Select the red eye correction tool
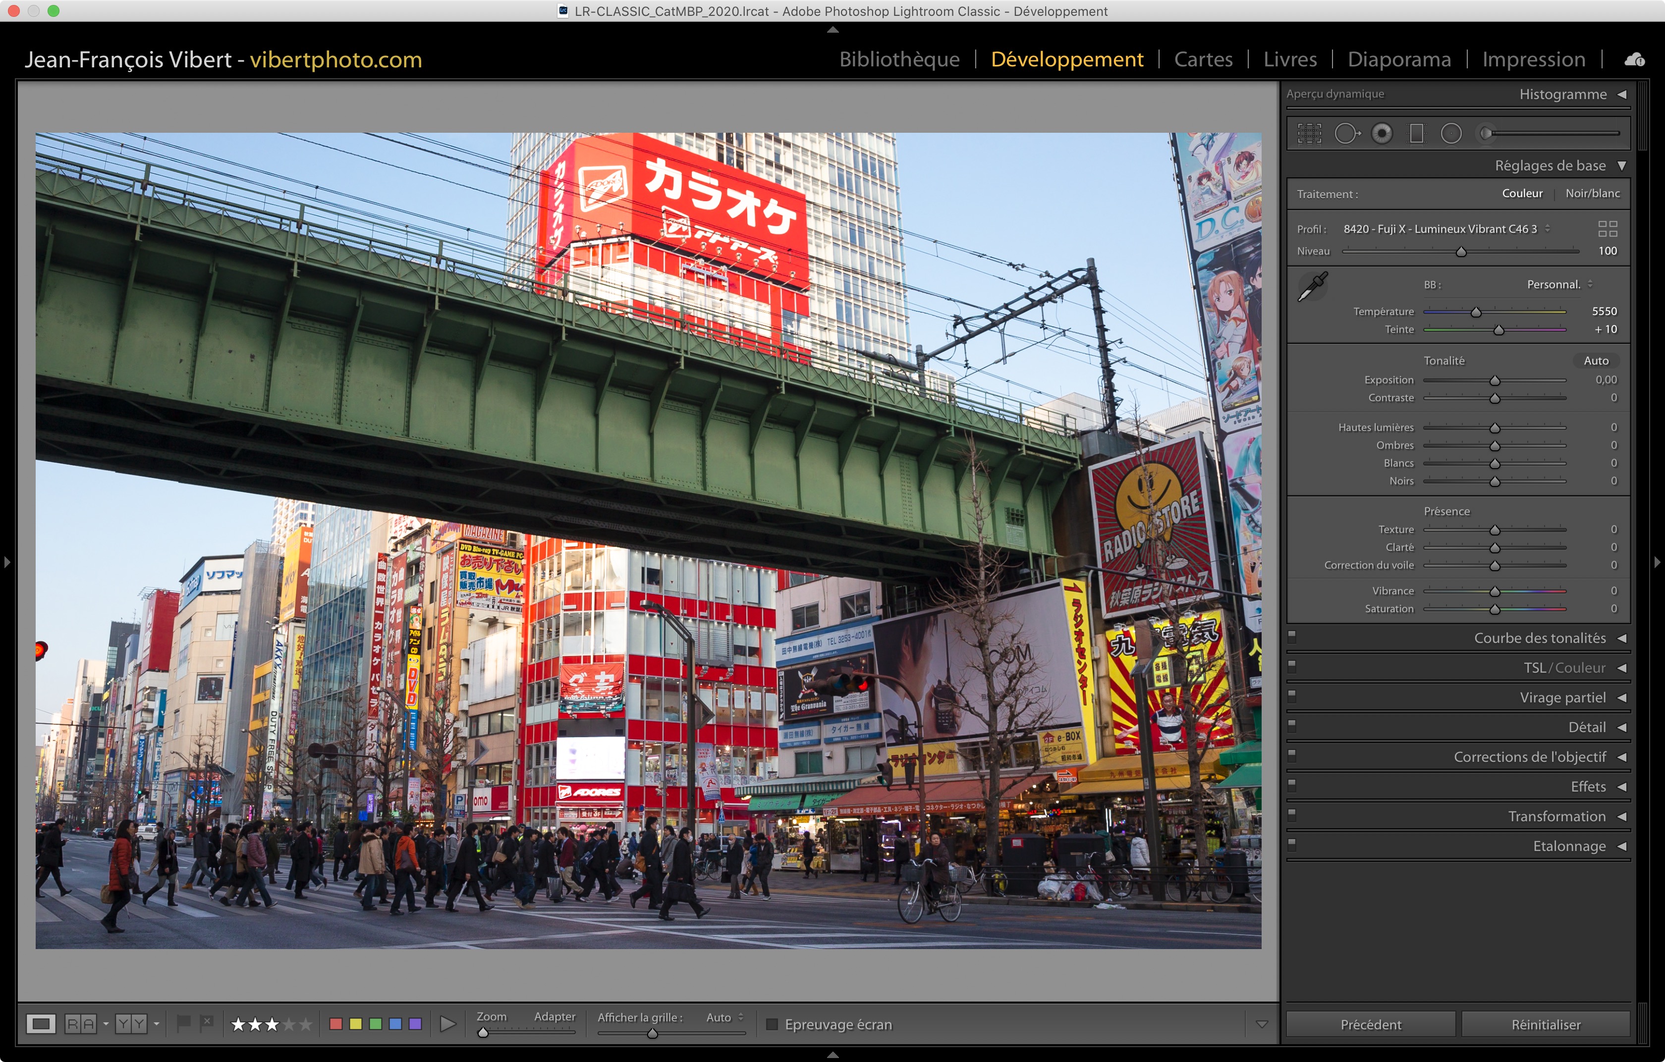1665x1062 pixels. 1382,133
